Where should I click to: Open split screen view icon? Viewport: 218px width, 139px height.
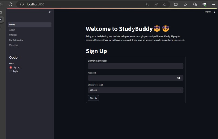(176, 4)
